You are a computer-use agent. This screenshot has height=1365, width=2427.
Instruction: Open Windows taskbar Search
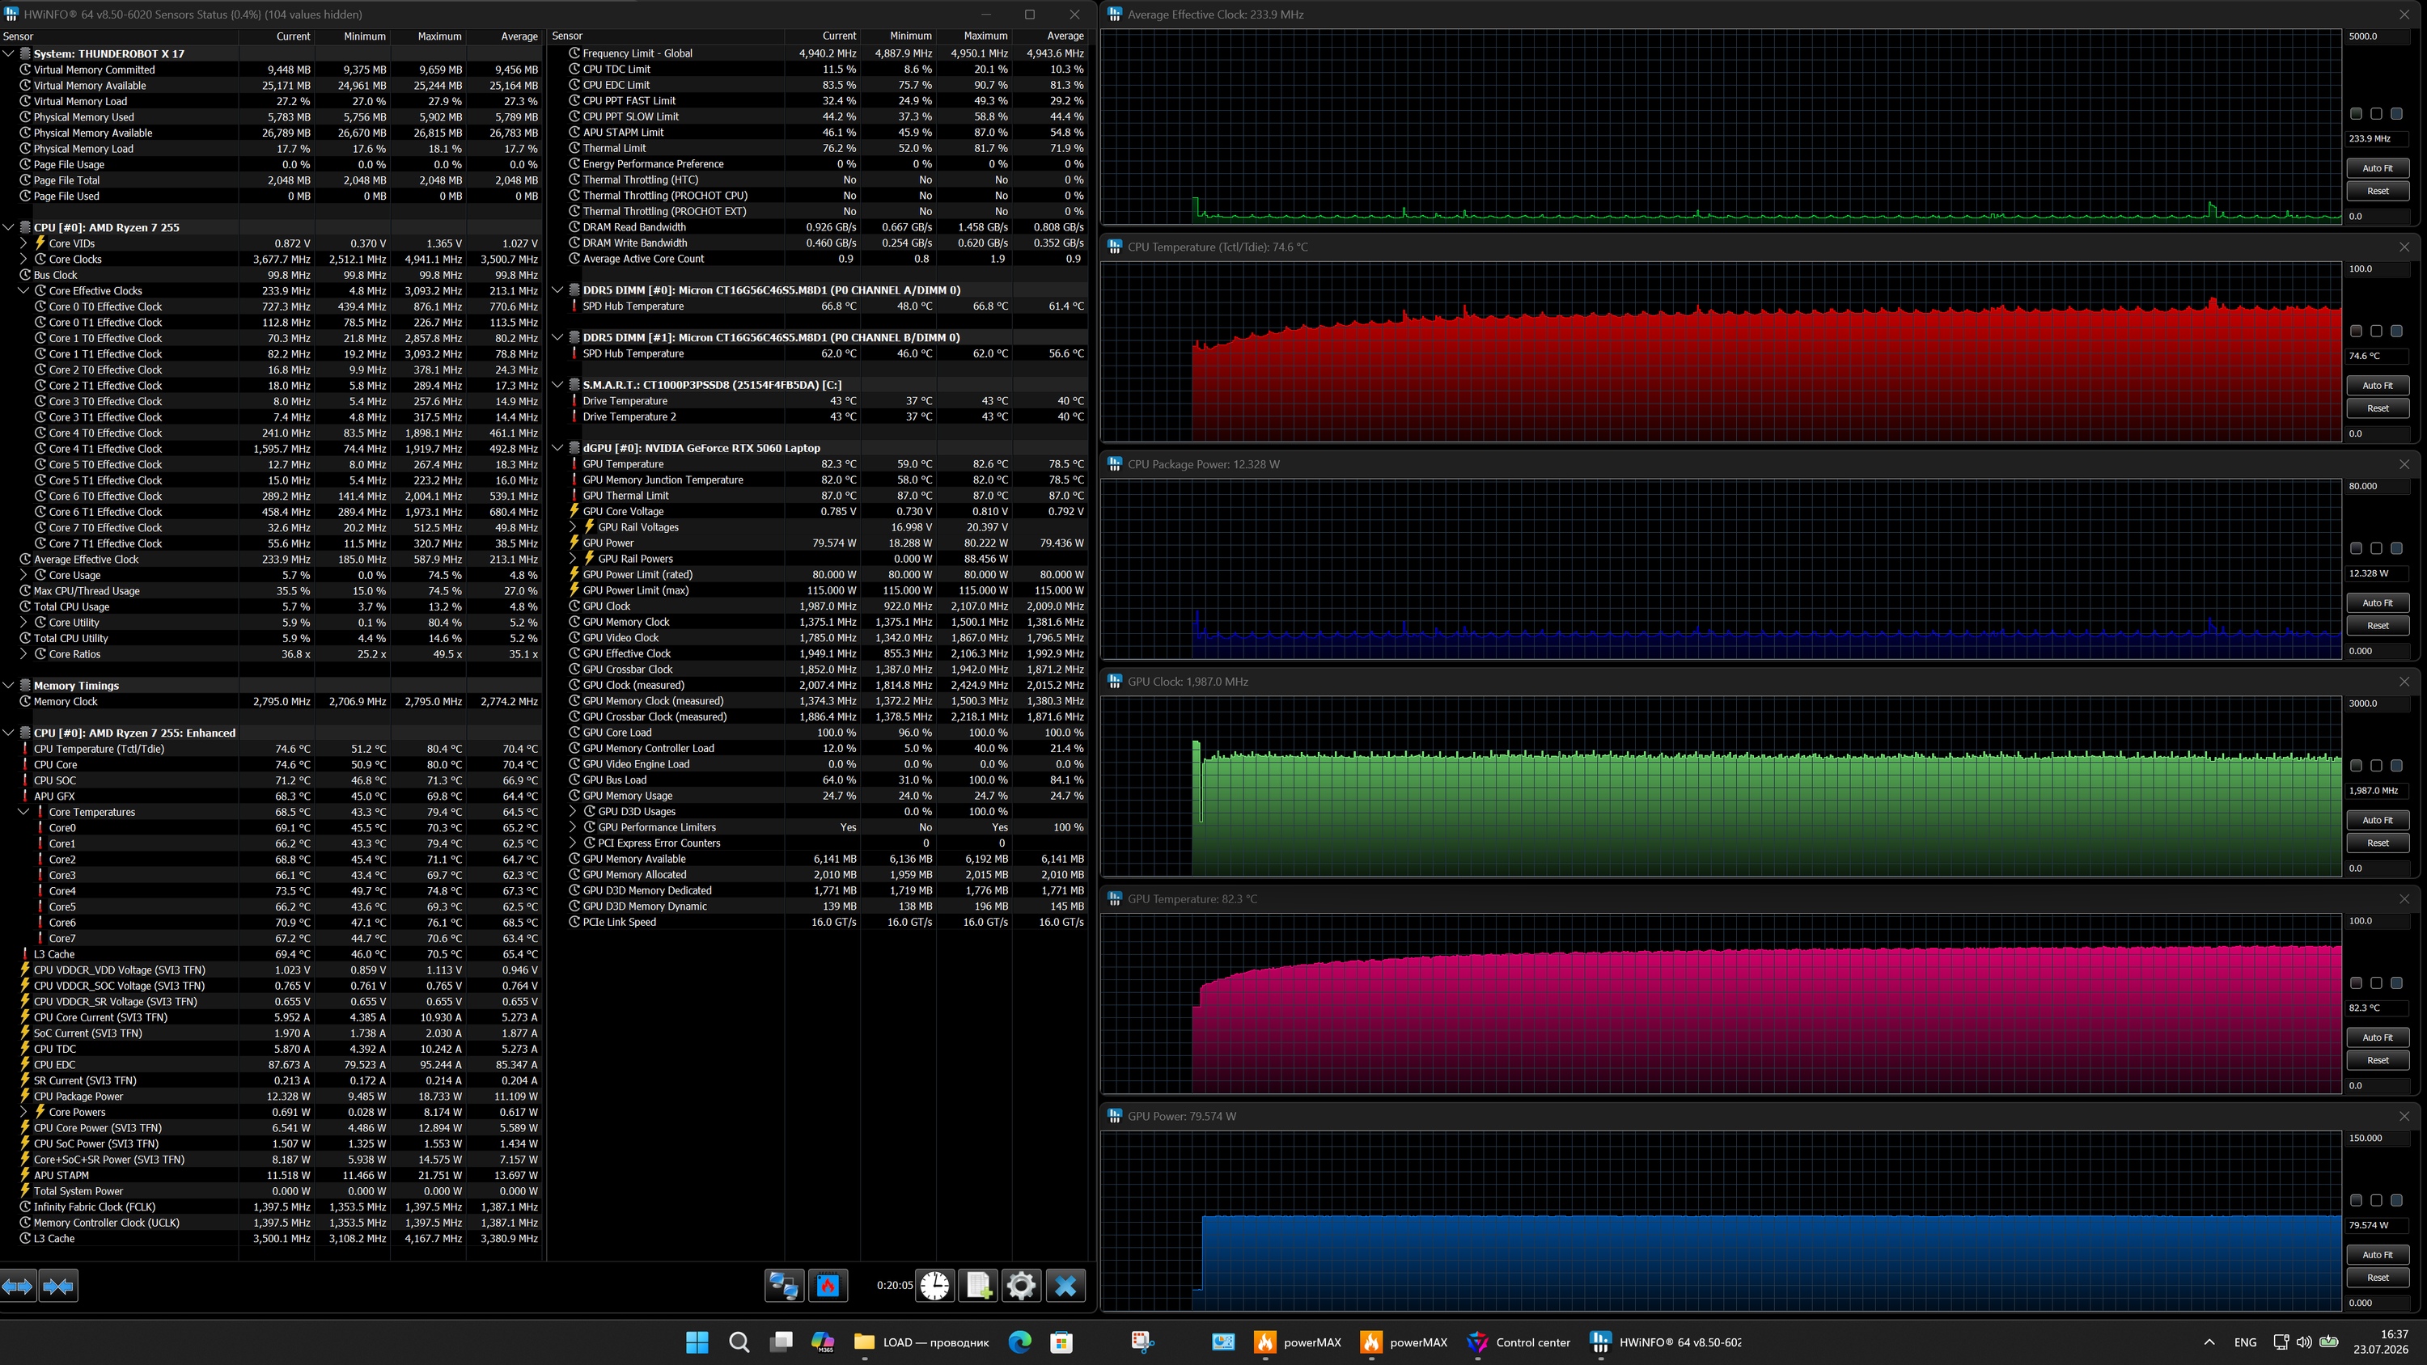click(x=739, y=1342)
